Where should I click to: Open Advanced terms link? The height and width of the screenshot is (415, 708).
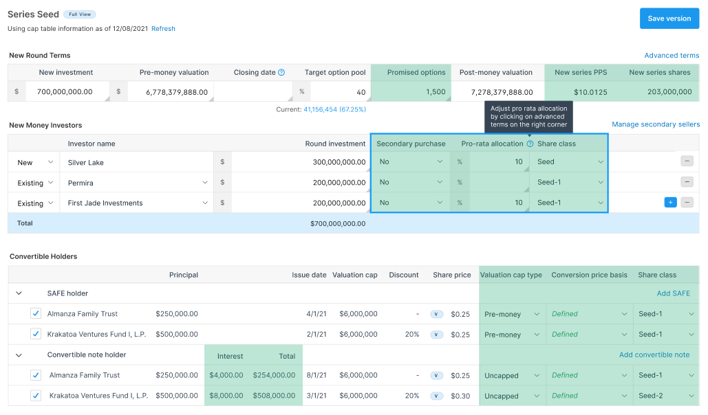coord(672,55)
